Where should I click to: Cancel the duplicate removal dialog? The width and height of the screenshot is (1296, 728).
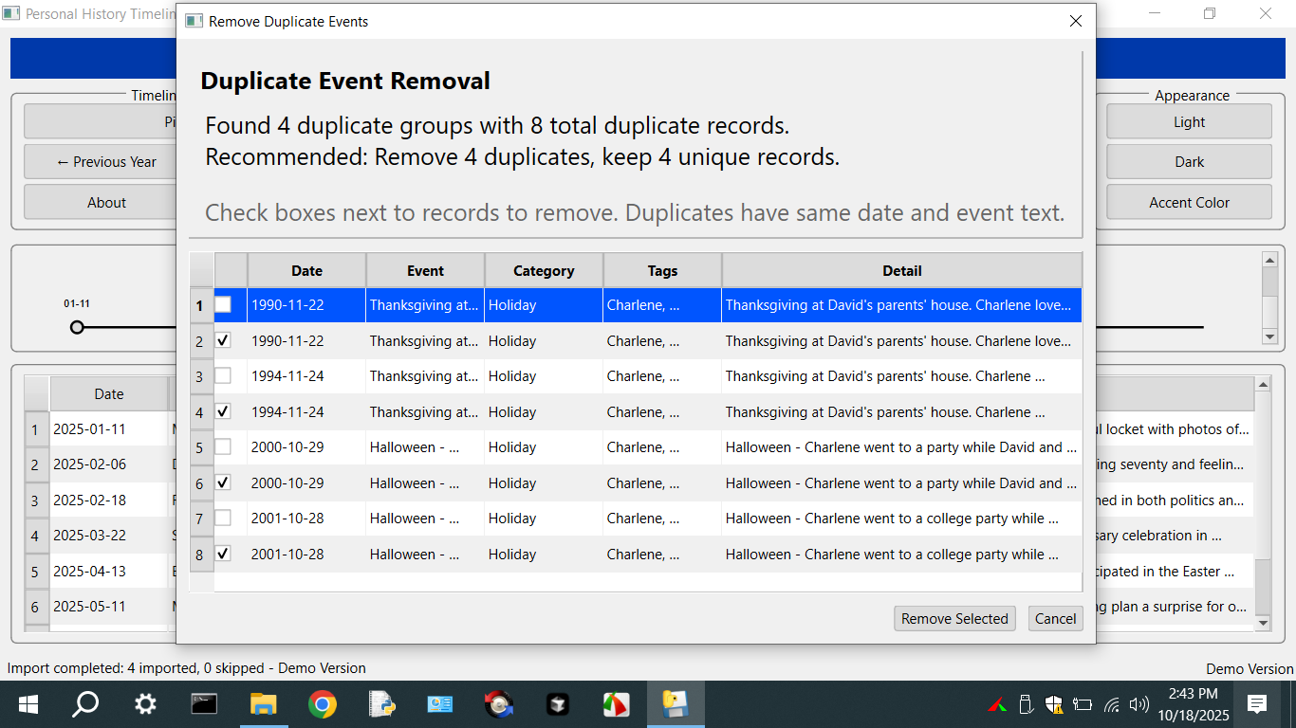(x=1055, y=619)
